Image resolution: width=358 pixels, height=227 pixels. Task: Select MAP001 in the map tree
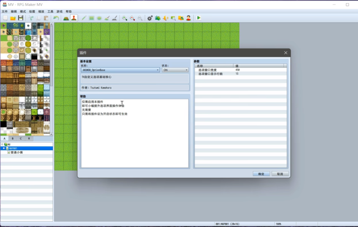point(13,148)
